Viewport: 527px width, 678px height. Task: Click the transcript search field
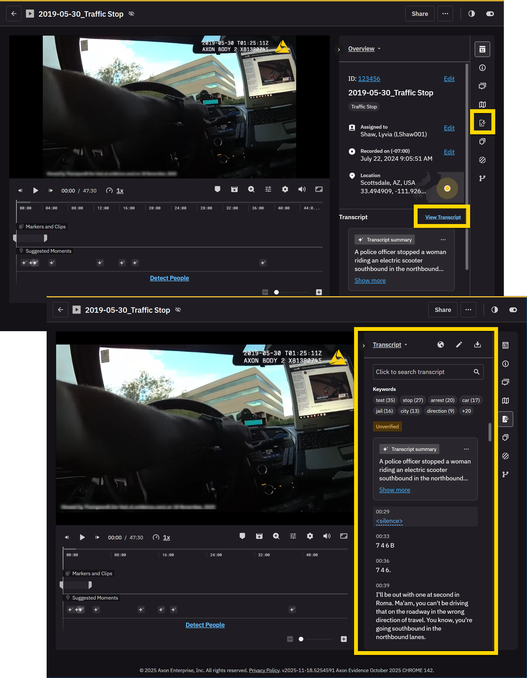(x=422, y=372)
